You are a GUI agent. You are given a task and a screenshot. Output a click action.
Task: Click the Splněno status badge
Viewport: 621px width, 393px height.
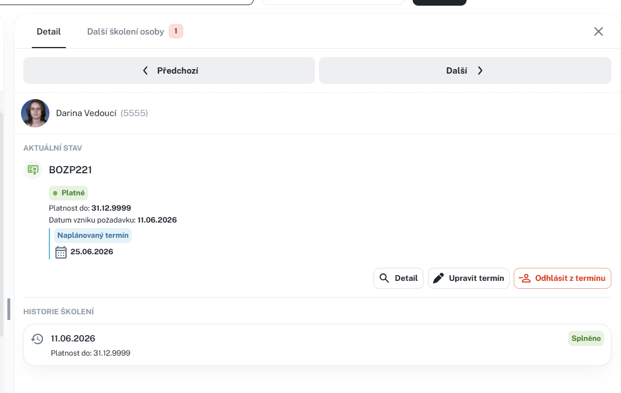point(586,339)
